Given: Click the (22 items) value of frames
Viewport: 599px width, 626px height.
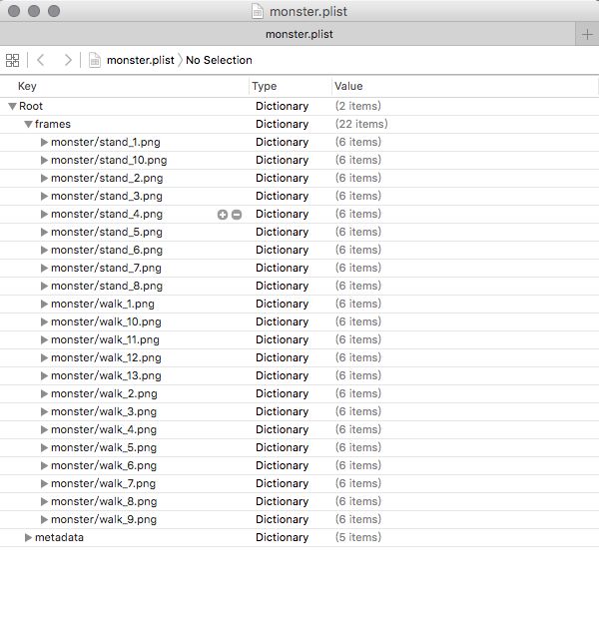Looking at the screenshot, I should coord(361,124).
